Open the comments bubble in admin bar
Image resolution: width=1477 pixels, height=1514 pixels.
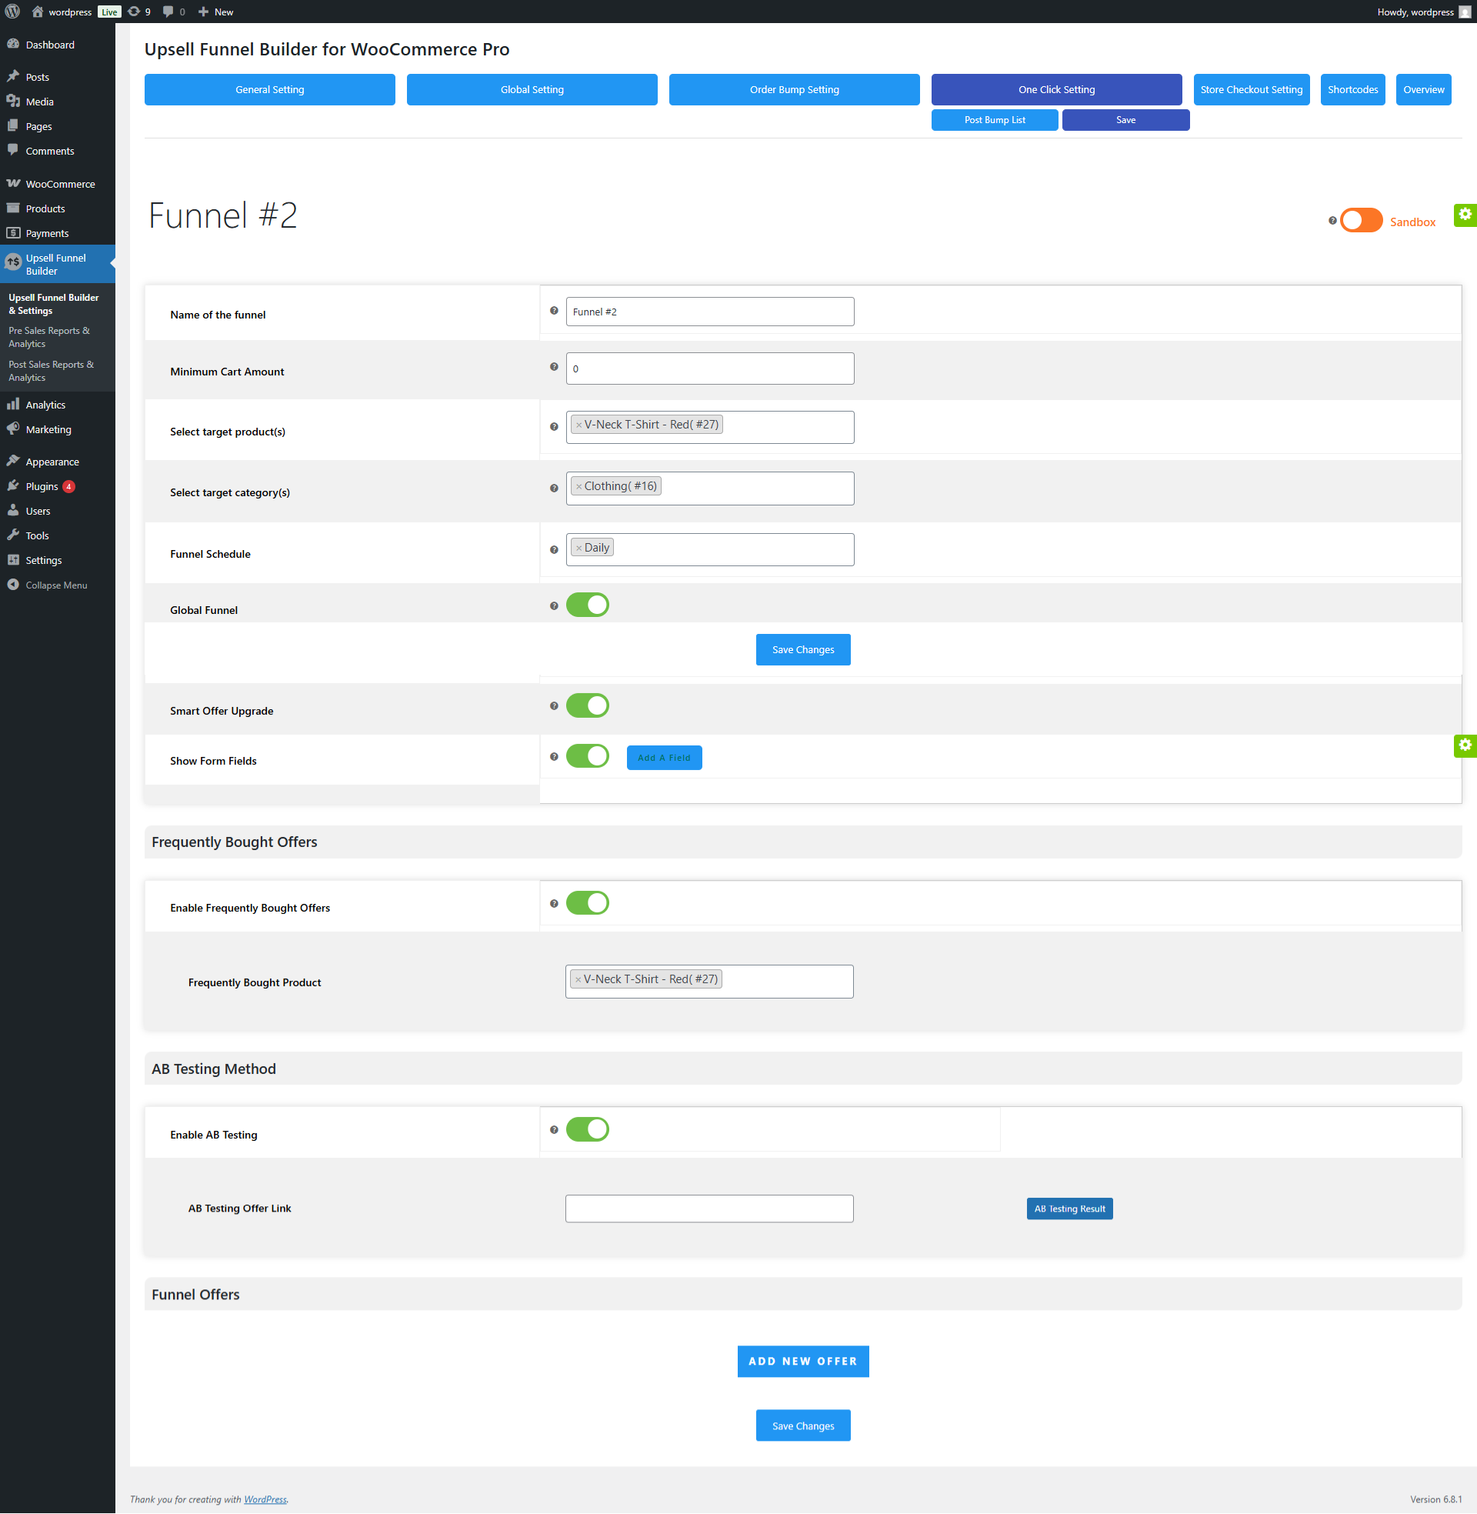click(174, 12)
